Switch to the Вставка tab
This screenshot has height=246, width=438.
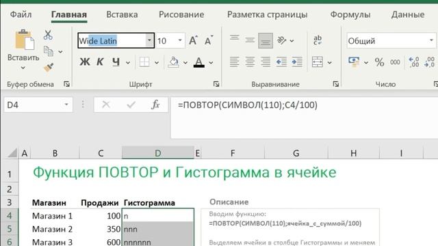coord(122,14)
